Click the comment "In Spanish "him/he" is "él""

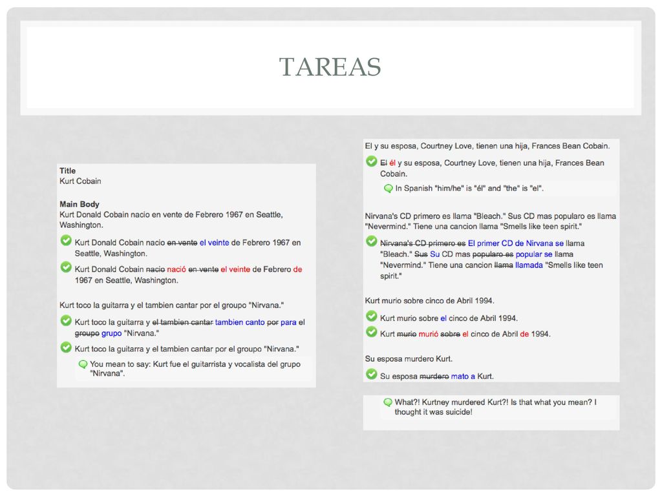(469, 189)
